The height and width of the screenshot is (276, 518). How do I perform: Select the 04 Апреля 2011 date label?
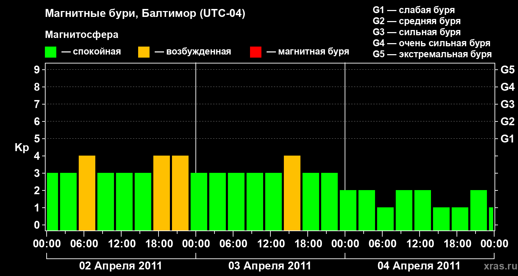tap(419, 266)
